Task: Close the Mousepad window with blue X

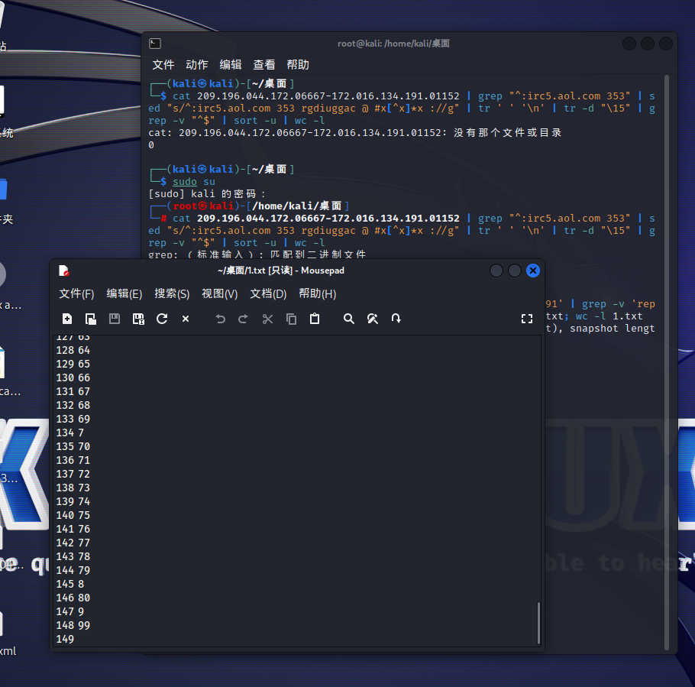Action: [x=533, y=271]
